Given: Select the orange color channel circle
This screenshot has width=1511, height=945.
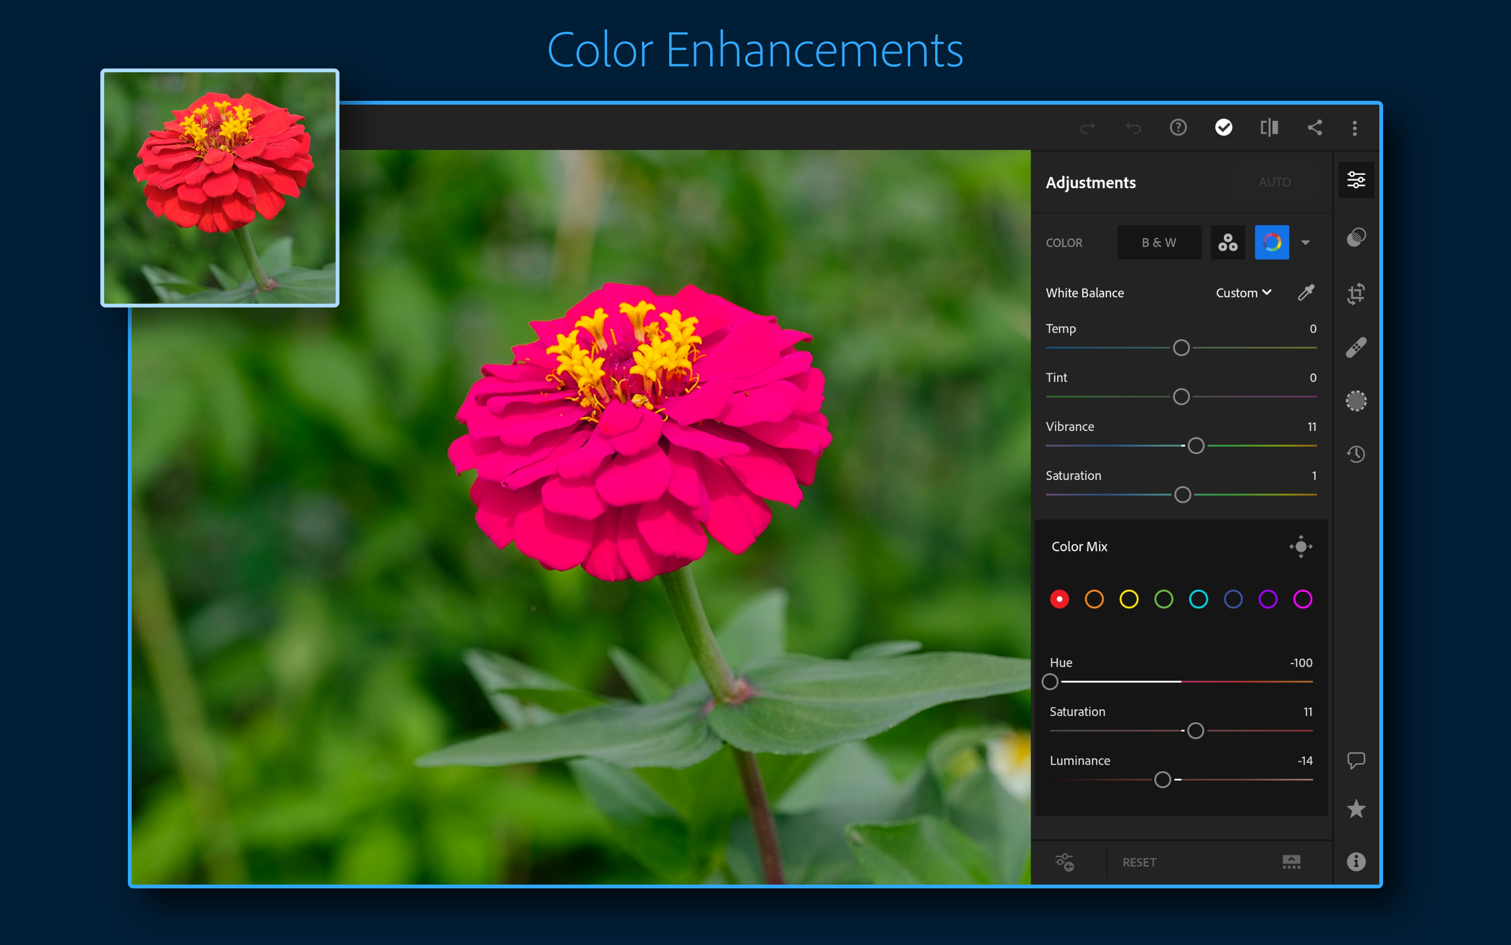Looking at the screenshot, I should (x=1093, y=599).
